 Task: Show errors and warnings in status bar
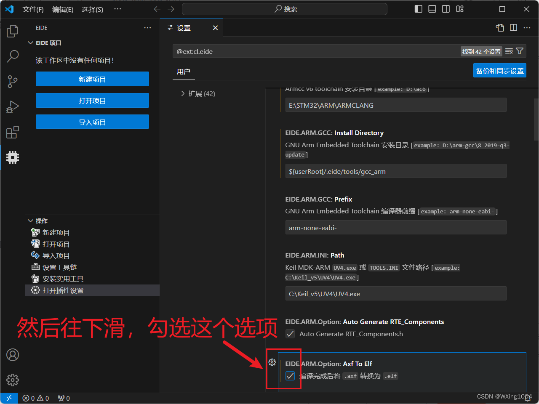[x=36, y=398]
